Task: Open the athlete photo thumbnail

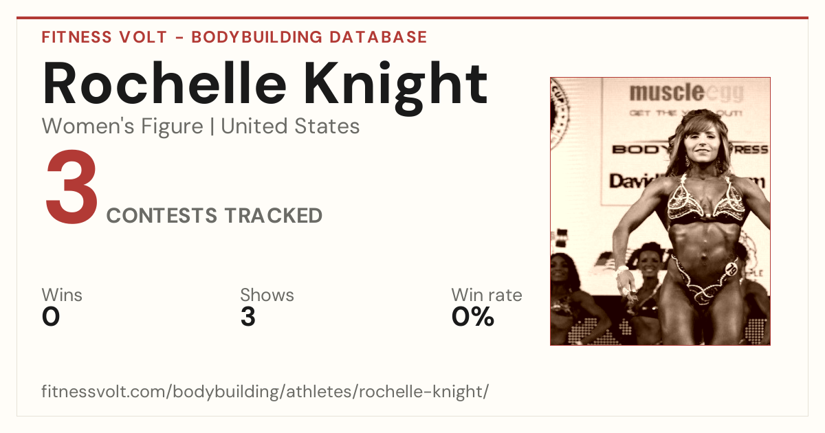Action: pyautogui.click(x=660, y=211)
